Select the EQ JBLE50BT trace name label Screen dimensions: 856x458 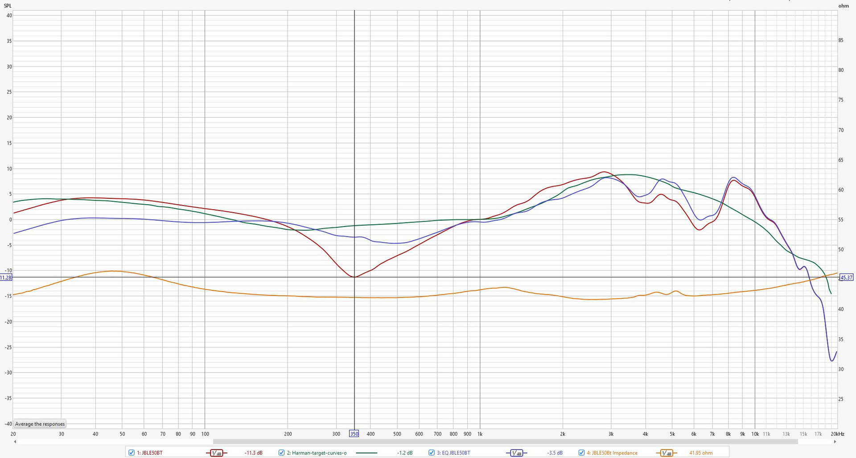coord(454,453)
